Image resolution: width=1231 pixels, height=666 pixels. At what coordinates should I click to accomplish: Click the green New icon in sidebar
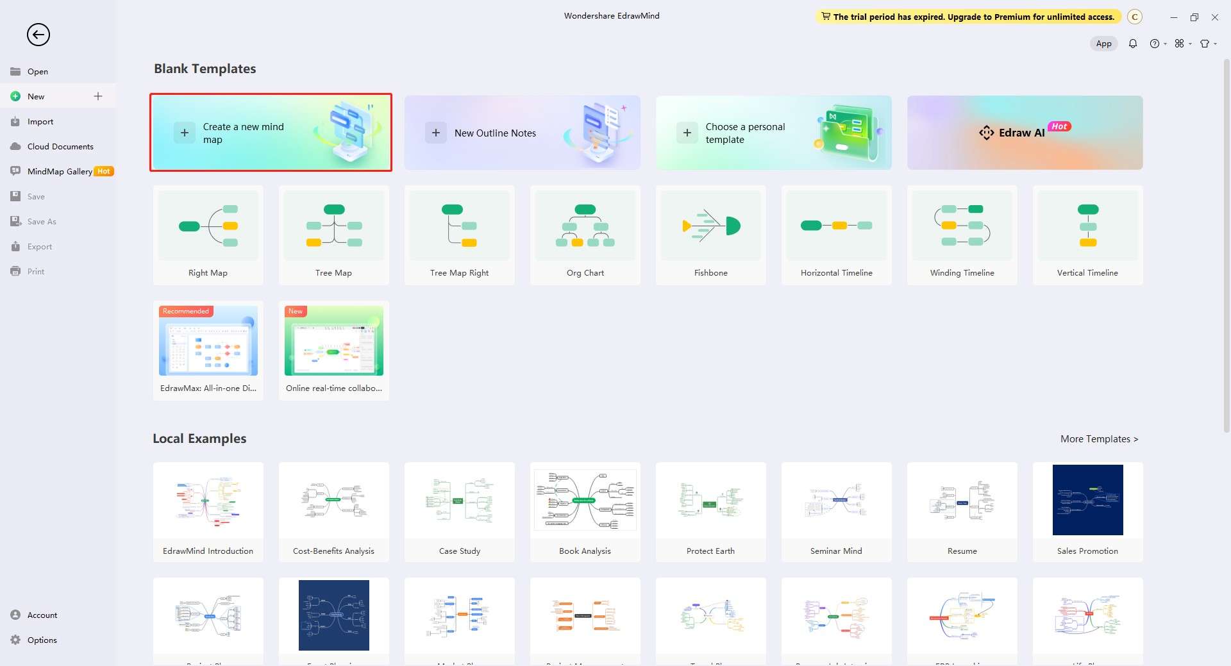(x=15, y=96)
